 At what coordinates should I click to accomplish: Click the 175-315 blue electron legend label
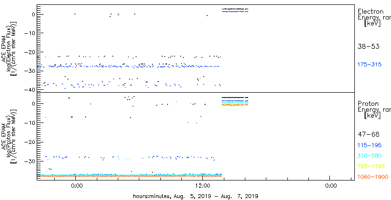(x=369, y=65)
